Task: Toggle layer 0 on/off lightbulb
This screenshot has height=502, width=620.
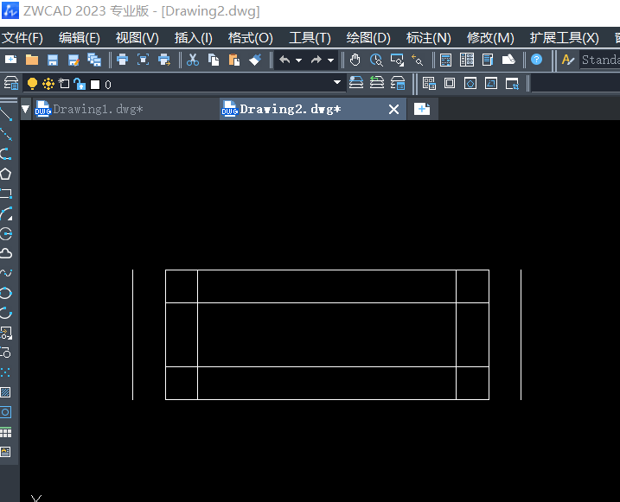Action: 32,84
